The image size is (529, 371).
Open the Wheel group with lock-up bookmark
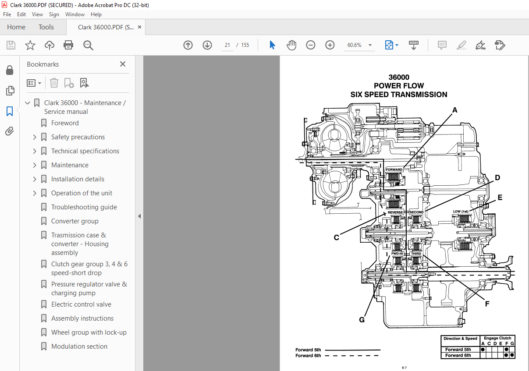(x=89, y=332)
